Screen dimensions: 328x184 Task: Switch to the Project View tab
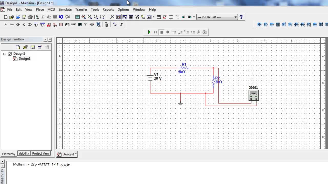pos(40,153)
